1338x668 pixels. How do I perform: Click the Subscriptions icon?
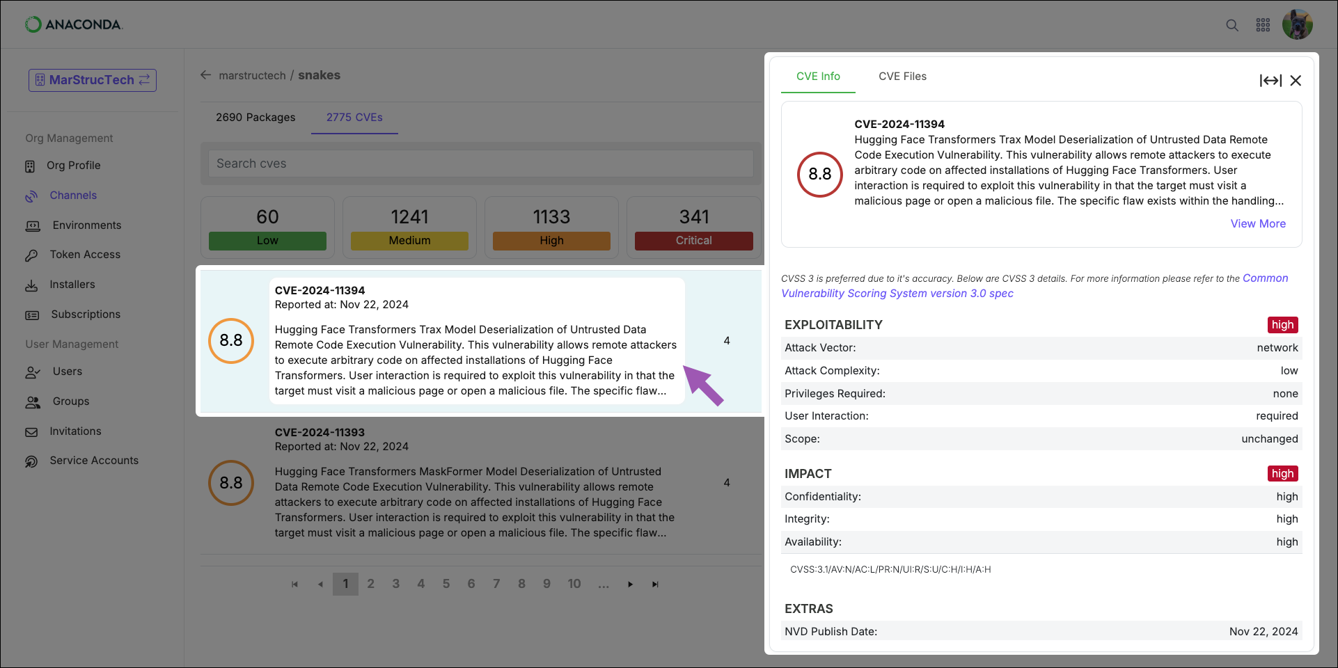[x=32, y=315]
